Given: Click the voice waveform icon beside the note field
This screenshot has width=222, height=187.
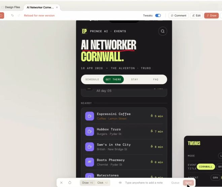Looking at the screenshot, I should tap(120, 183).
